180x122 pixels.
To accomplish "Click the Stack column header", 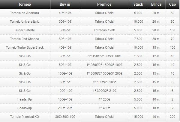I will click(138, 4).
